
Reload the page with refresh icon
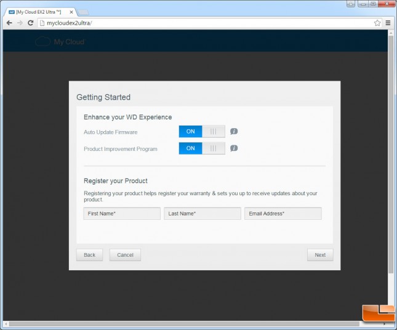coord(31,23)
